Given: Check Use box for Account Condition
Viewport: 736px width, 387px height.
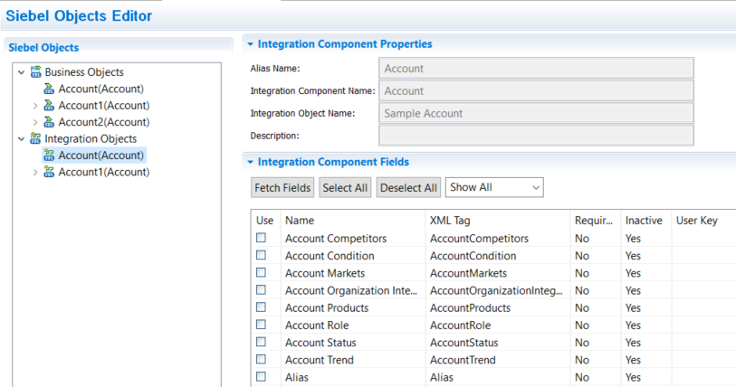Looking at the screenshot, I should coord(261,255).
